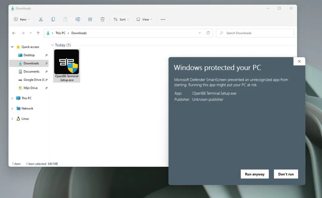Image resolution: width=322 pixels, height=198 pixels.
Task: Open the Sort options dropdown
Action: 121,19
